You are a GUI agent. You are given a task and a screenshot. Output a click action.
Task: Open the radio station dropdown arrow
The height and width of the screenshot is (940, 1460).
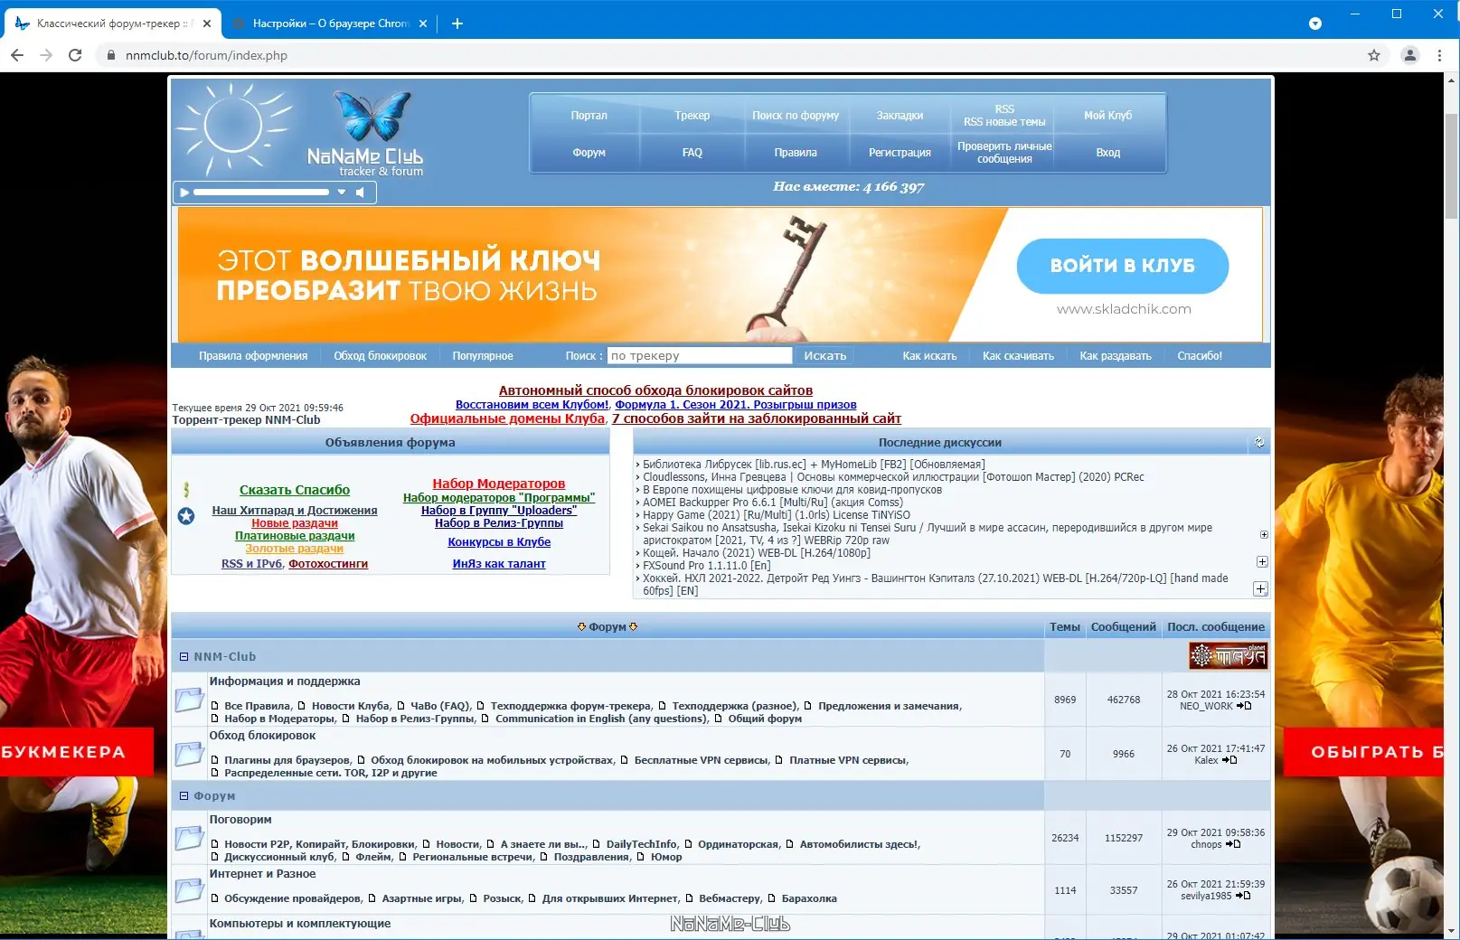click(342, 193)
